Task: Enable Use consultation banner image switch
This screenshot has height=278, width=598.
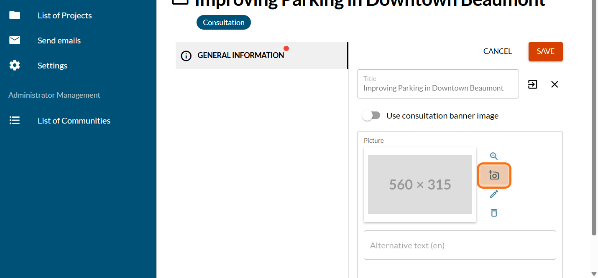Action: [x=371, y=116]
